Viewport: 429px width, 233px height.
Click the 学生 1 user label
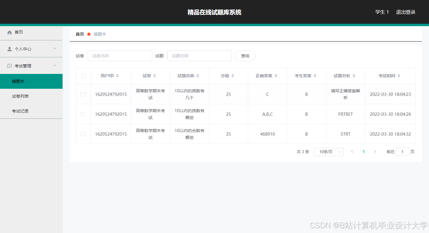(382, 12)
